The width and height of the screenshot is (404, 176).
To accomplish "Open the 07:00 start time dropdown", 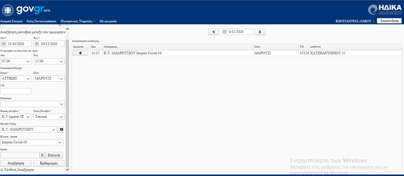I will tap(28, 61).
